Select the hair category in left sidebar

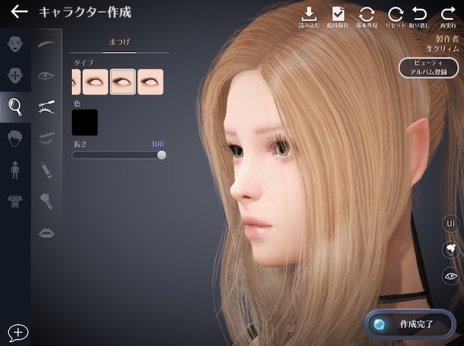pos(15,137)
